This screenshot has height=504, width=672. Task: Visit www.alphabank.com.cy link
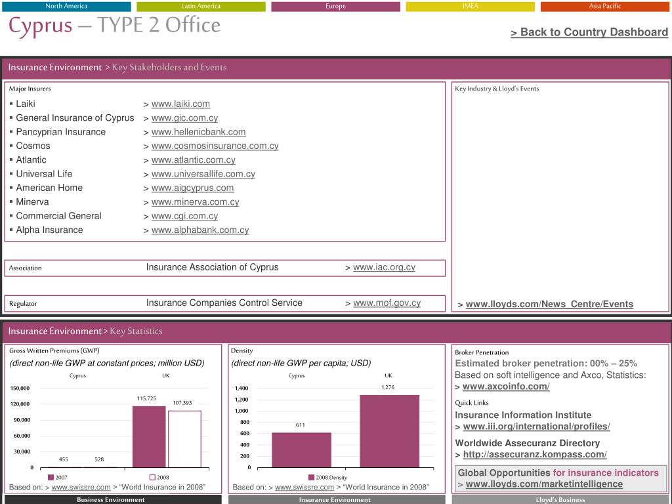200,230
